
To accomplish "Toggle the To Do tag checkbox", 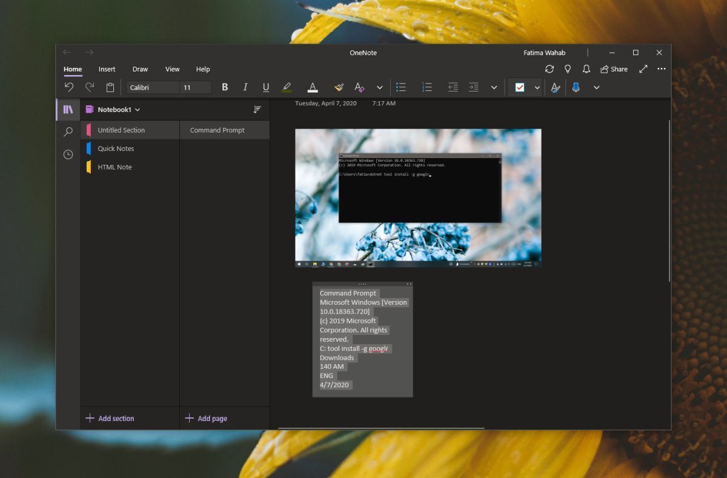I will pyautogui.click(x=520, y=87).
